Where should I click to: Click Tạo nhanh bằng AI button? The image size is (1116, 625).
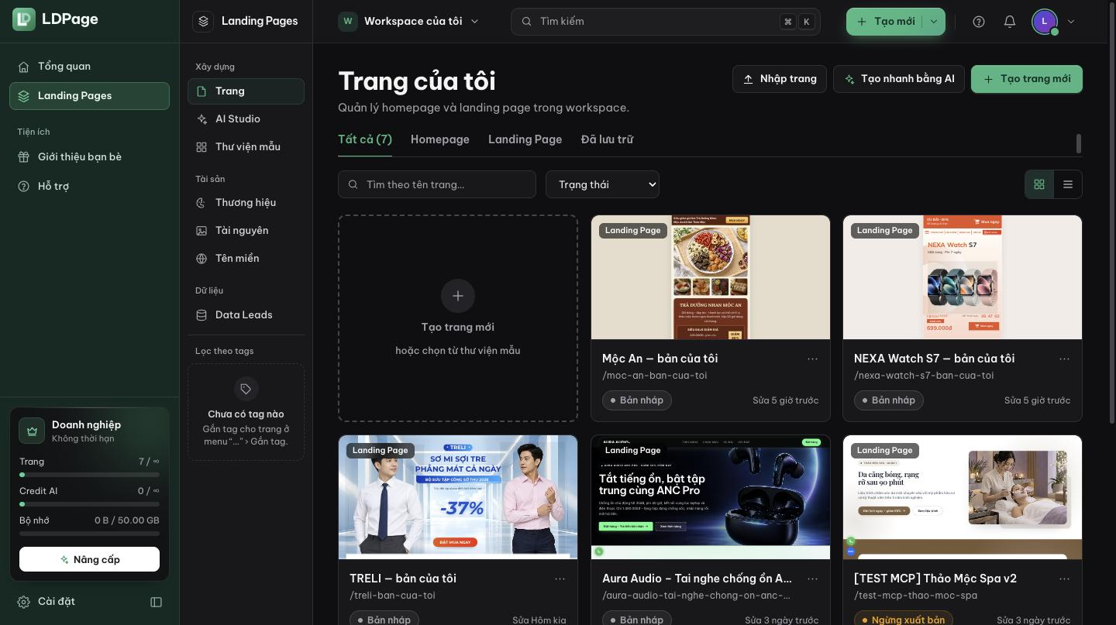coord(899,79)
